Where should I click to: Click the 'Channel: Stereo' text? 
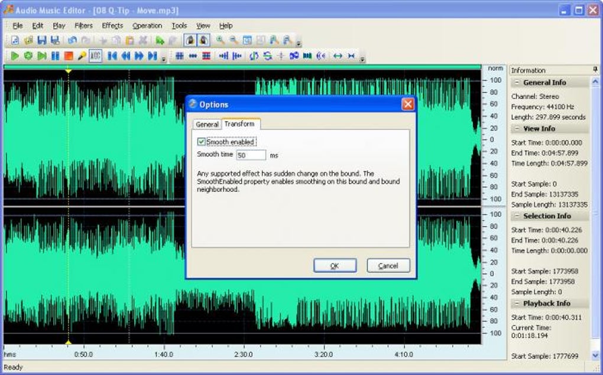tap(535, 96)
